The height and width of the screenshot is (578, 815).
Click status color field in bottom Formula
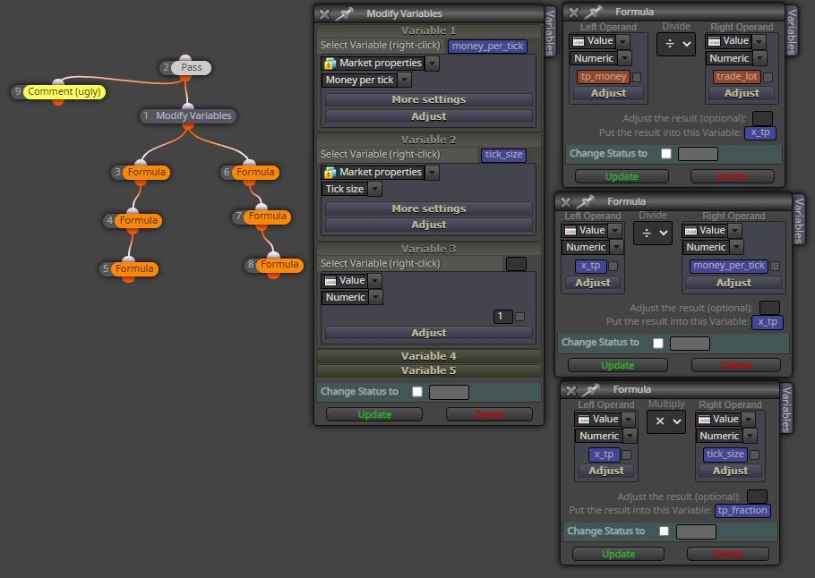[696, 531]
